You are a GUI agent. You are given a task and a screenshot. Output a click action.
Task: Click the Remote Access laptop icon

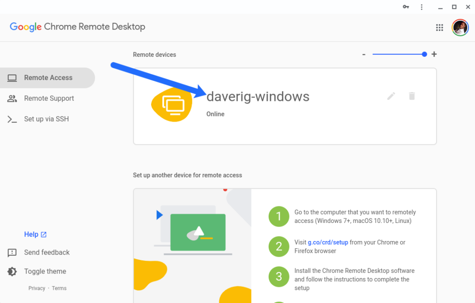tap(12, 78)
